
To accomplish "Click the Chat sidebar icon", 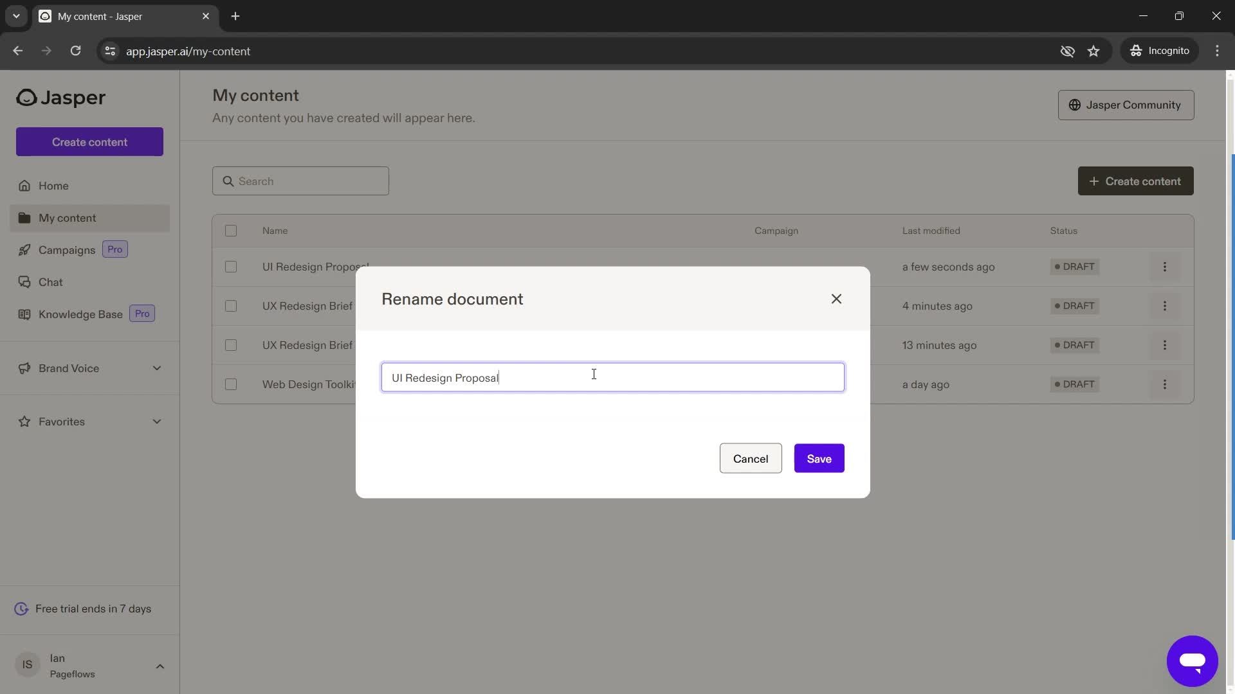I will pos(22,281).
